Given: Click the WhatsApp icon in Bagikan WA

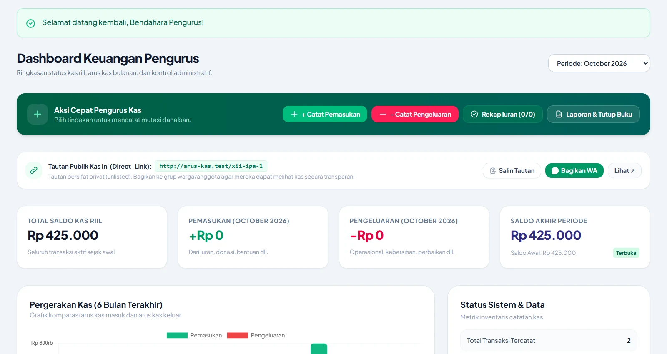Looking at the screenshot, I should [x=555, y=171].
